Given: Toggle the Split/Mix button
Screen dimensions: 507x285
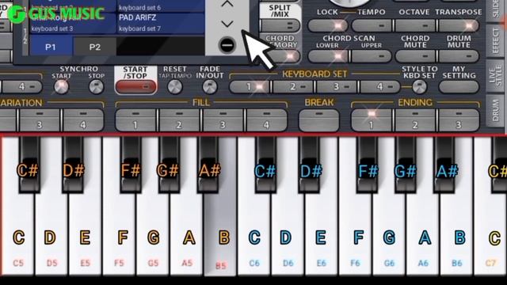Looking at the screenshot, I should click(280, 25).
